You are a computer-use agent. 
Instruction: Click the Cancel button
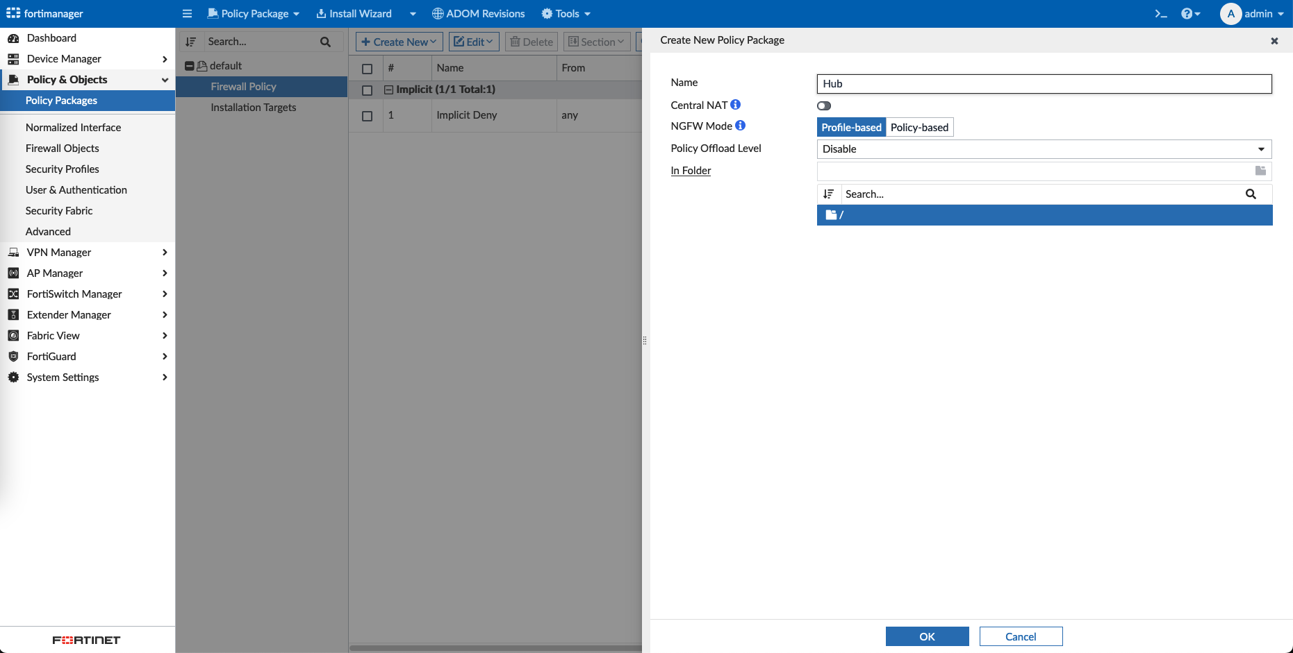click(1021, 636)
